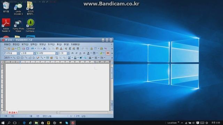Toggle Italic 가 formatting

pos(76,53)
